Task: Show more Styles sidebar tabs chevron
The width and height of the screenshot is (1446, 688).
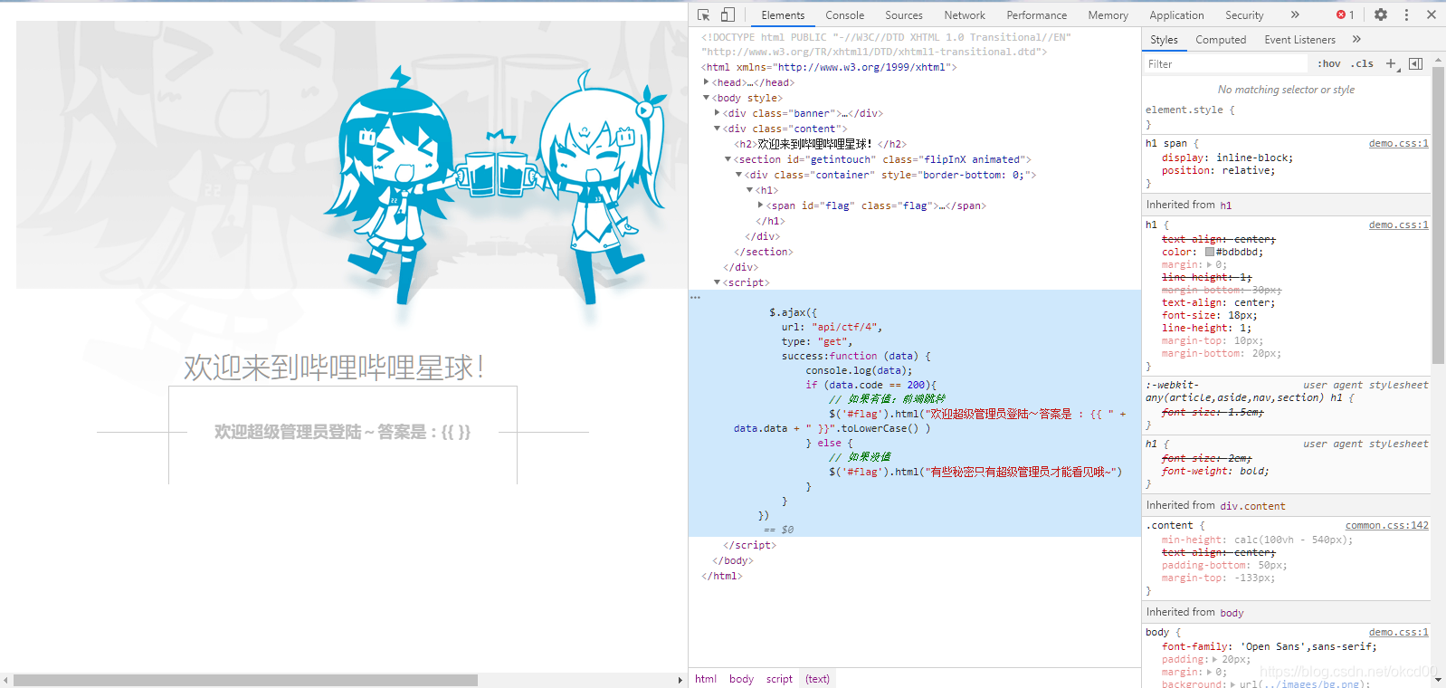Action: click(x=1356, y=39)
